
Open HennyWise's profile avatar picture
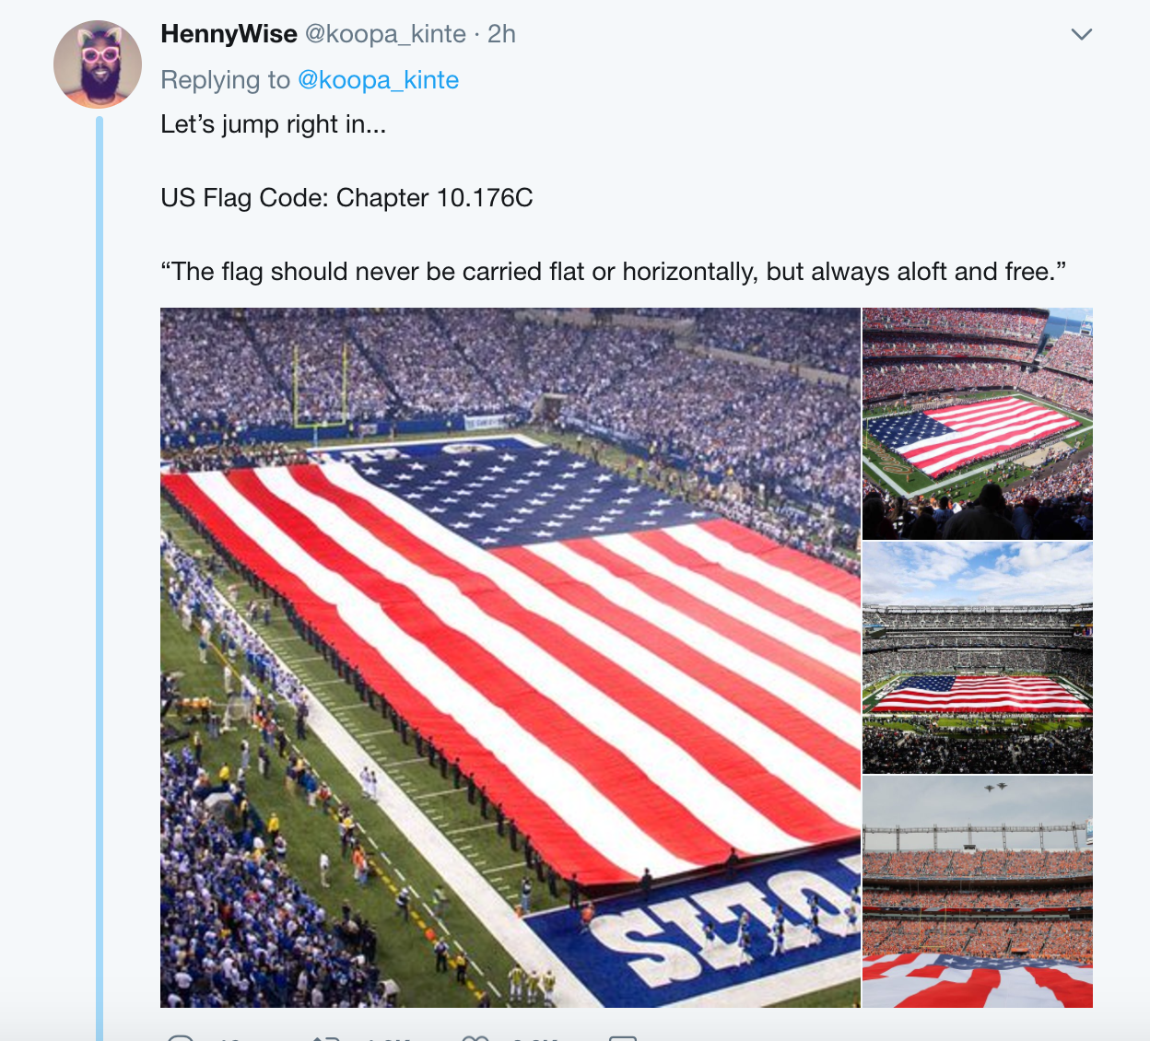pyautogui.click(x=98, y=64)
